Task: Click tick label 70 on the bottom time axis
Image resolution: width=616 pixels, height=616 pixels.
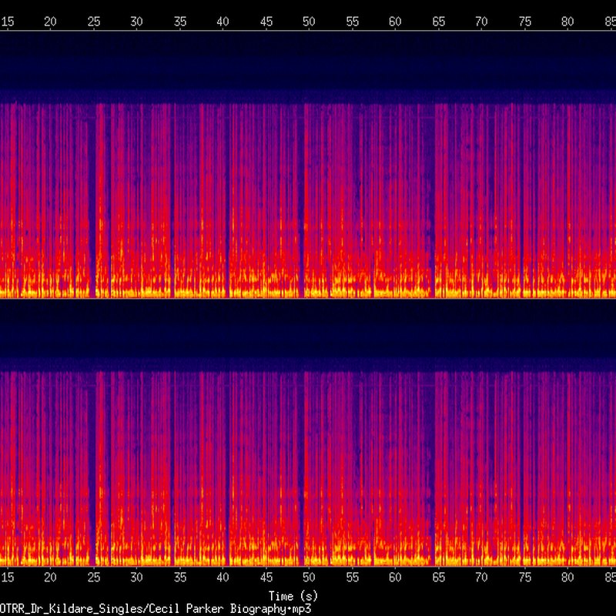Action: click(481, 577)
